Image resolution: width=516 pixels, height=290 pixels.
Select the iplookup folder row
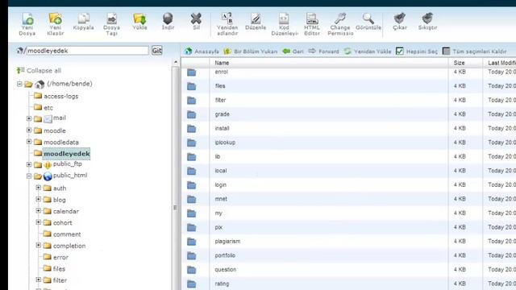pos(348,143)
